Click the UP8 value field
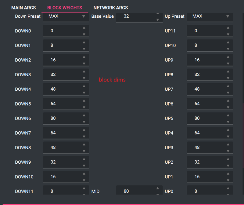The image size is (244, 205). [210, 75]
